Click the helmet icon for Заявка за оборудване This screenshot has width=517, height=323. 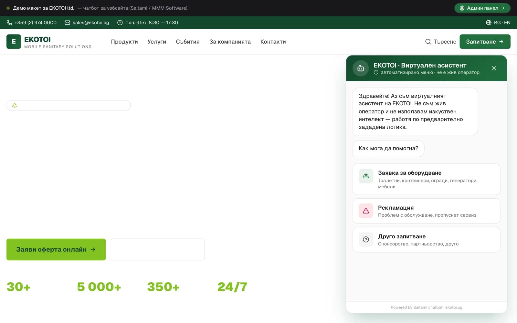pos(366,176)
